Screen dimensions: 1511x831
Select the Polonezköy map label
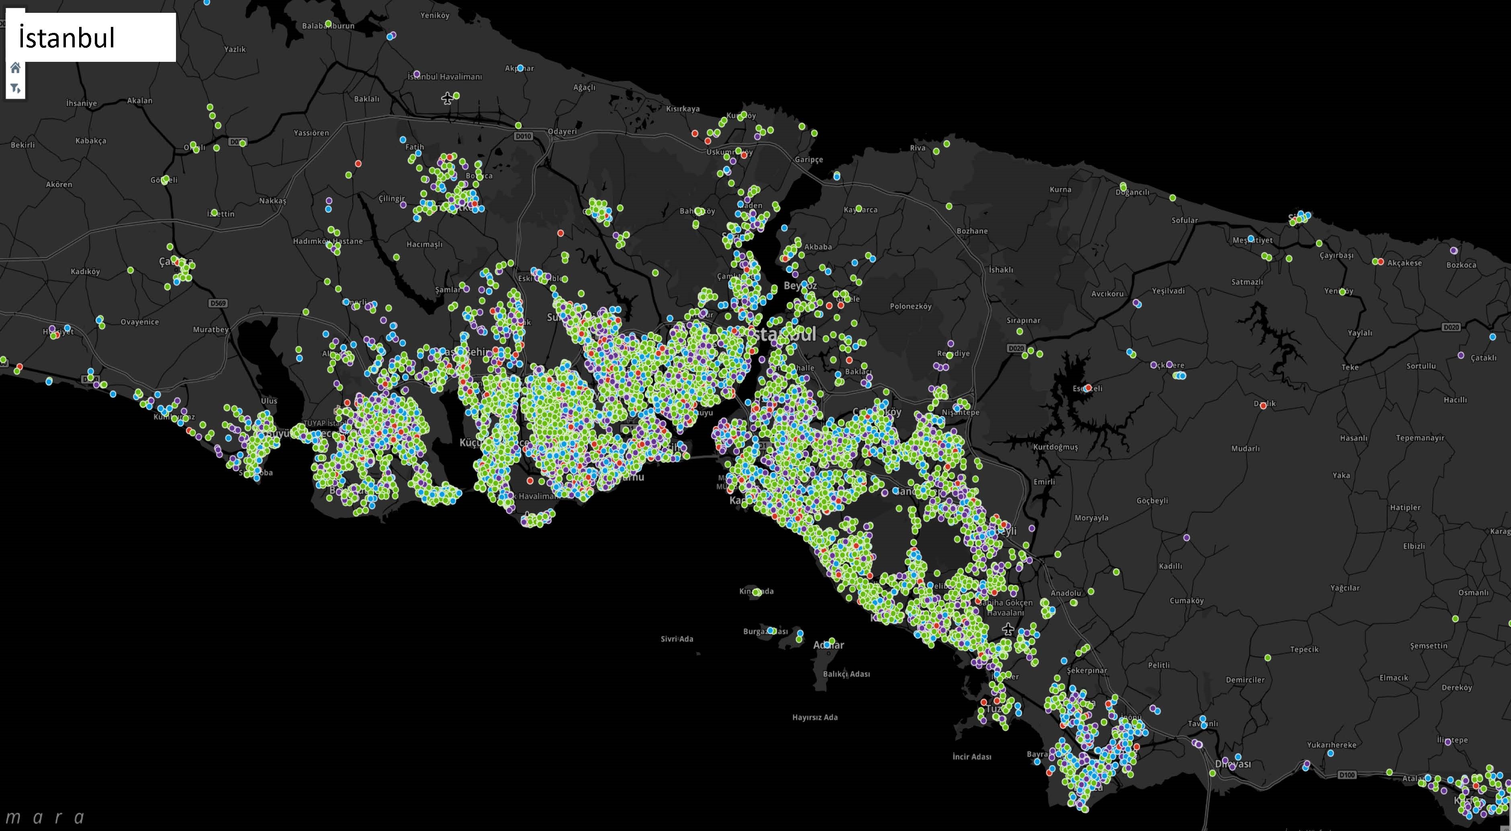pyautogui.click(x=910, y=306)
